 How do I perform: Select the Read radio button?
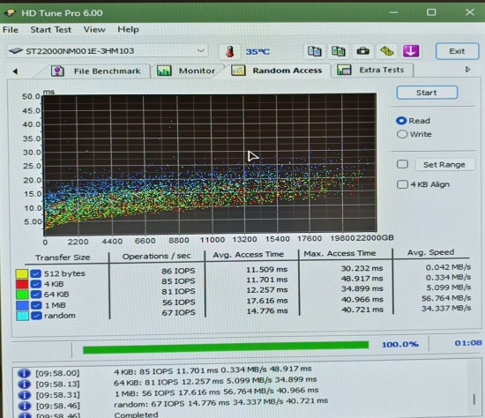tap(401, 121)
